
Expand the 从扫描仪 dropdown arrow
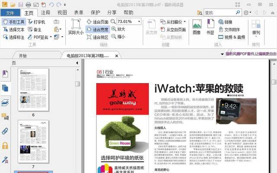[x=185, y=22]
